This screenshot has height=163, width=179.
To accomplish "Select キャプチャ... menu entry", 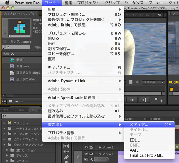I will tap(83, 67).
